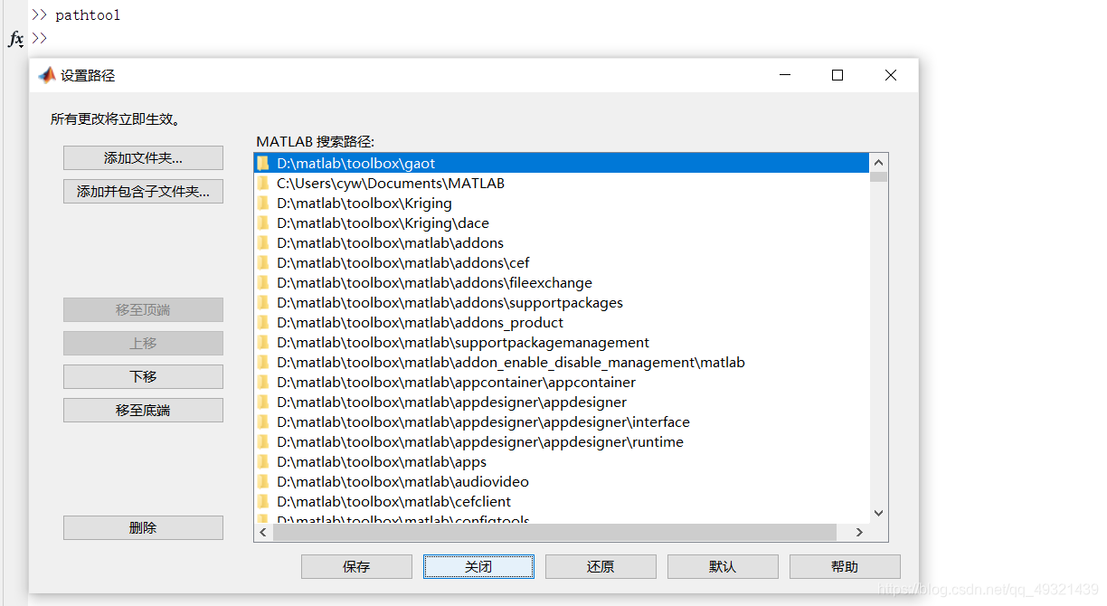
Task: Save the path changes with 保存
Action: coord(356,566)
